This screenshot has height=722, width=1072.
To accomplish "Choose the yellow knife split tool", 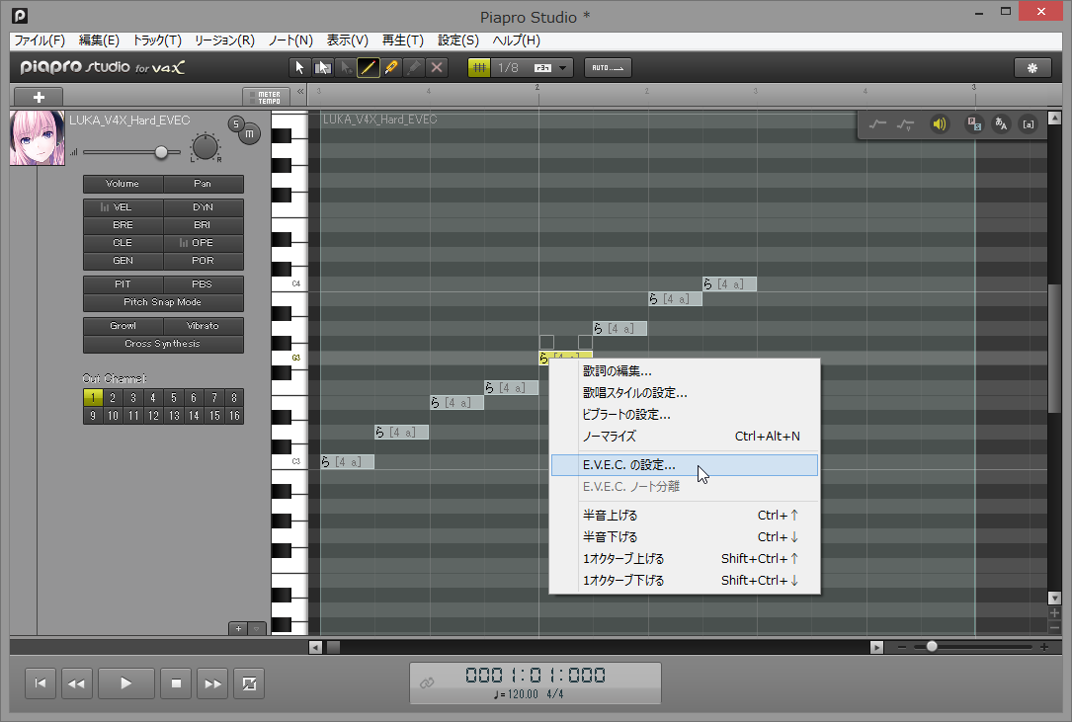I will [x=391, y=68].
